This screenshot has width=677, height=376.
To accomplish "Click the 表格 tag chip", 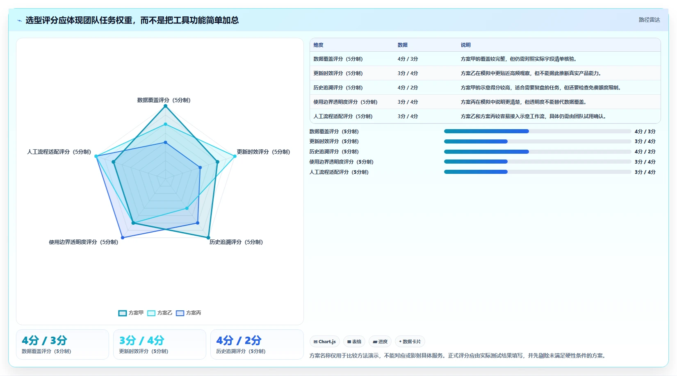I will [x=354, y=342].
